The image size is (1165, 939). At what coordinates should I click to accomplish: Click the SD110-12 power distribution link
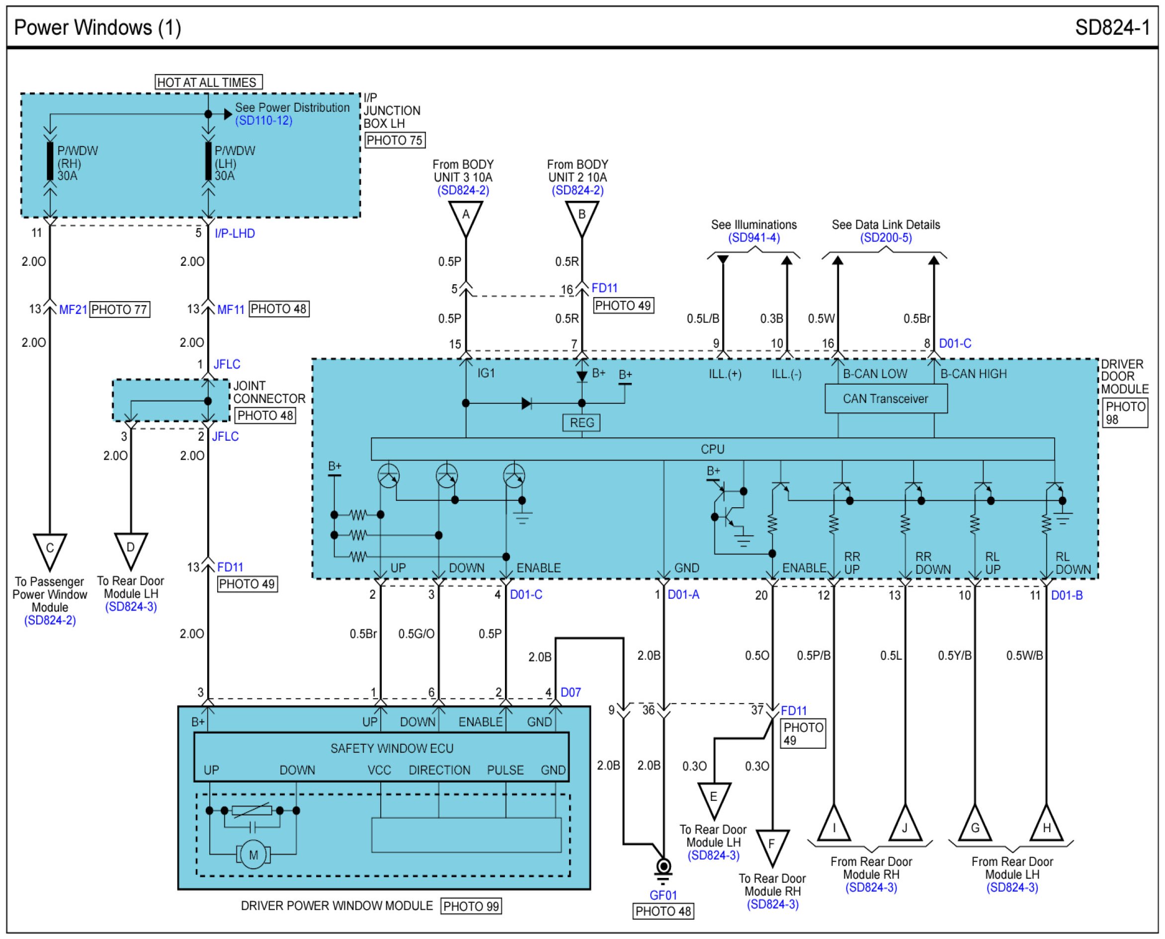[x=263, y=121]
